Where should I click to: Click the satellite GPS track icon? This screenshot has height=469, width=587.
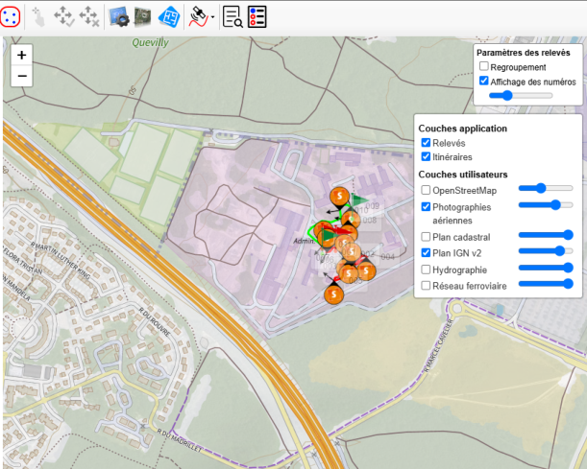[198, 15]
